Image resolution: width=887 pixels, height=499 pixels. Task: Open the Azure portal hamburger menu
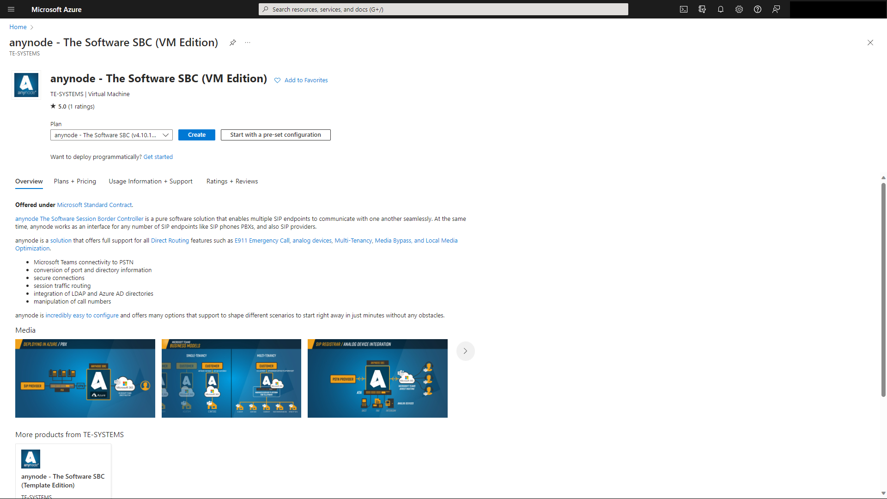coord(12,9)
